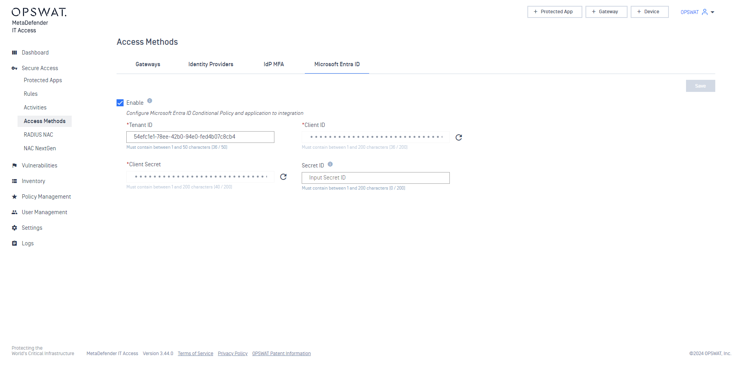Click '©2024 OPSWAT, Inc.' footer text

(710, 354)
